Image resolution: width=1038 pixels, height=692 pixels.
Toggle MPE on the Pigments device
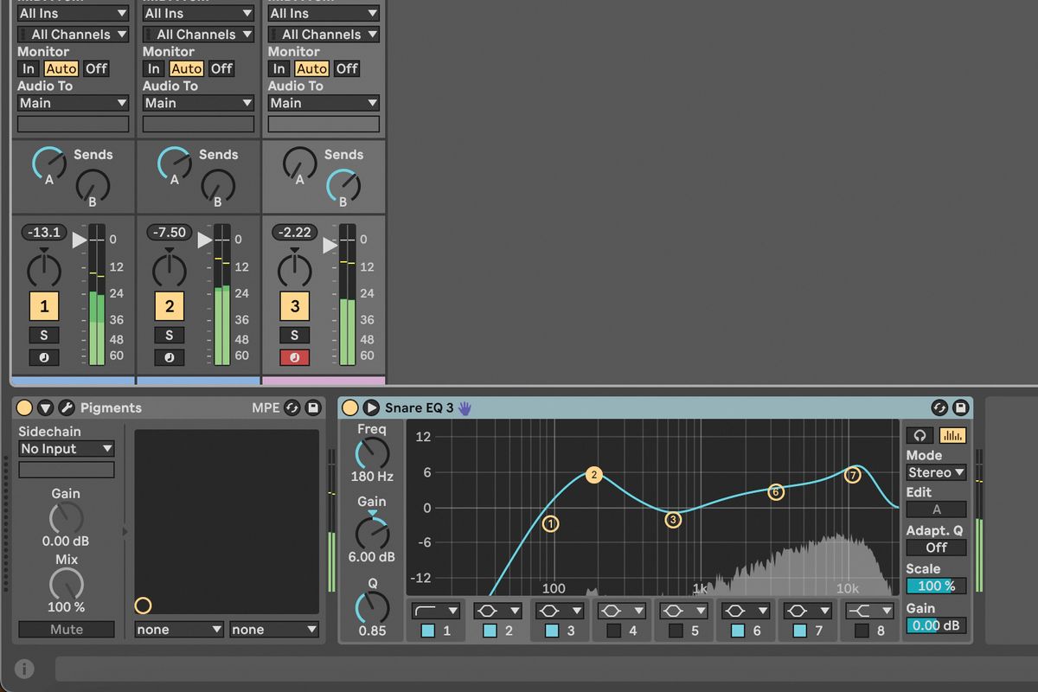pyautogui.click(x=266, y=407)
